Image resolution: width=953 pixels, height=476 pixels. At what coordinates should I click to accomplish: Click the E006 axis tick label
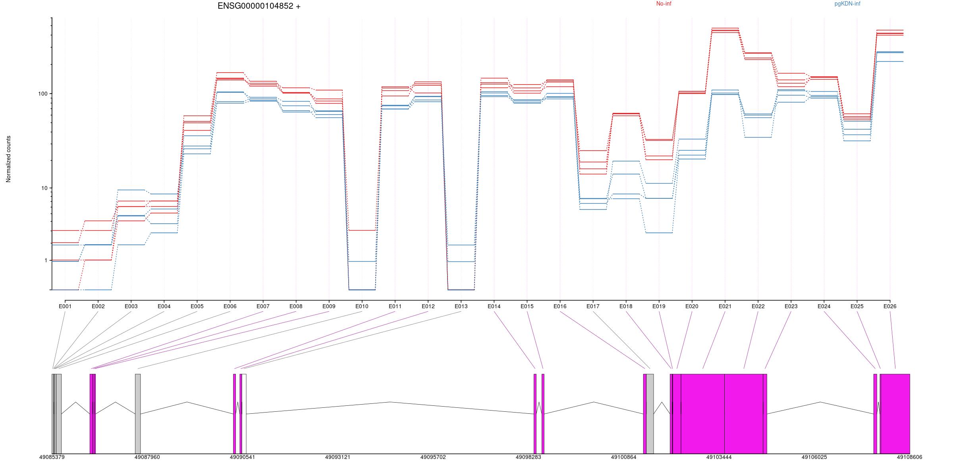(x=230, y=306)
